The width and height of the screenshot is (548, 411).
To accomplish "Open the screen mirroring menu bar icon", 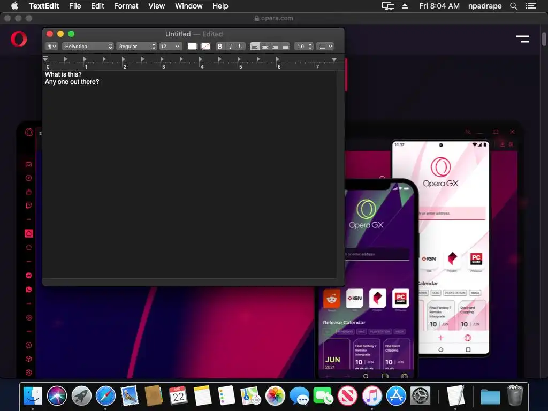I will [388, 6].
